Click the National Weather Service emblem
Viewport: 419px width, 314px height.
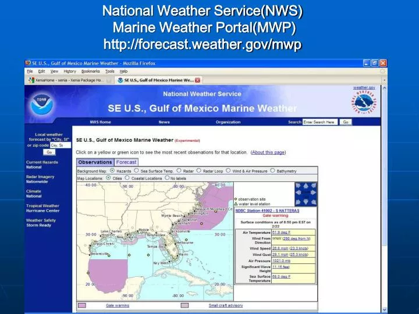[364, 102]
